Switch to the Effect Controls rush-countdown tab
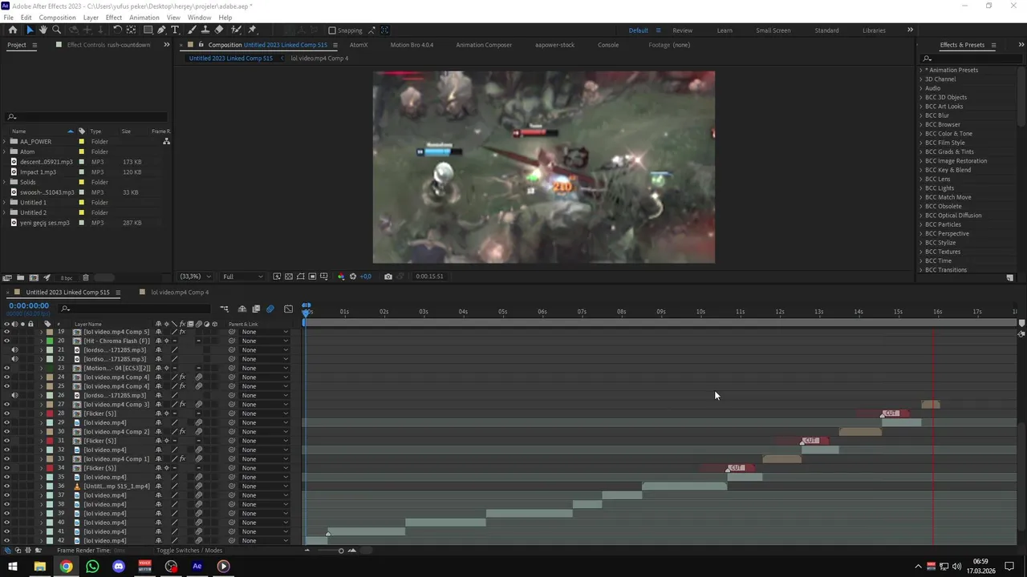This screenshot has height=577, width=1027. coord(108,45)
